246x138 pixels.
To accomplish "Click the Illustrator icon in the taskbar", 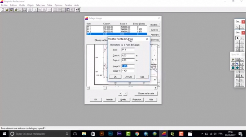I will tap(102, 134).
